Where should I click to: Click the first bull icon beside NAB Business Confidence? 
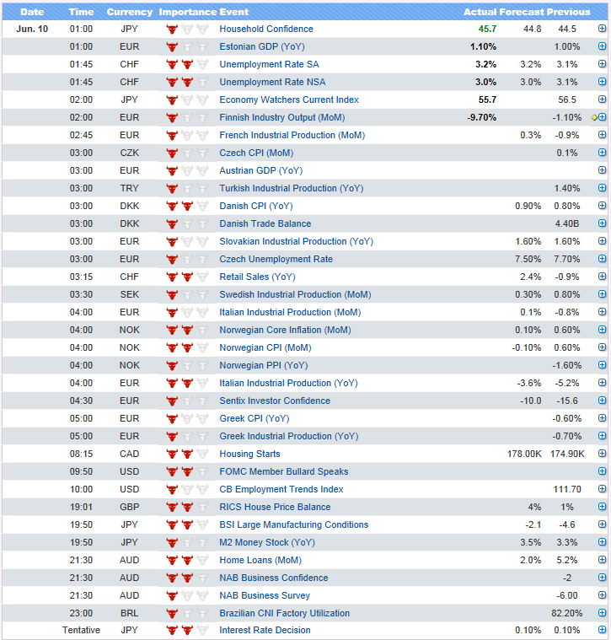pos(172,578)
